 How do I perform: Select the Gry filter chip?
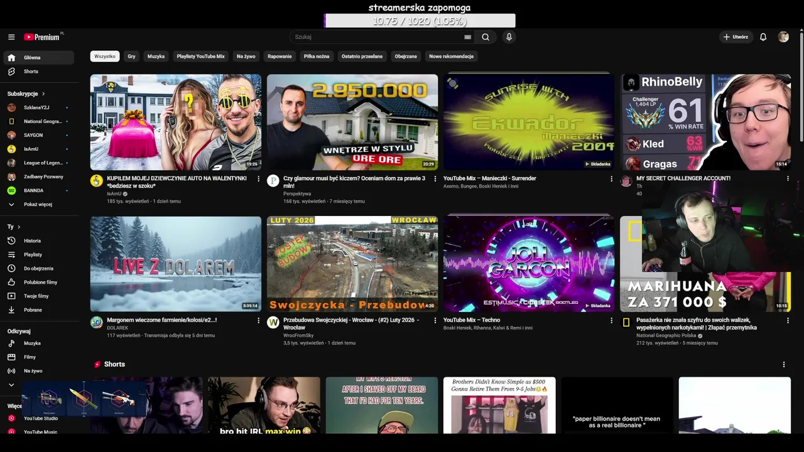point(131,56)
